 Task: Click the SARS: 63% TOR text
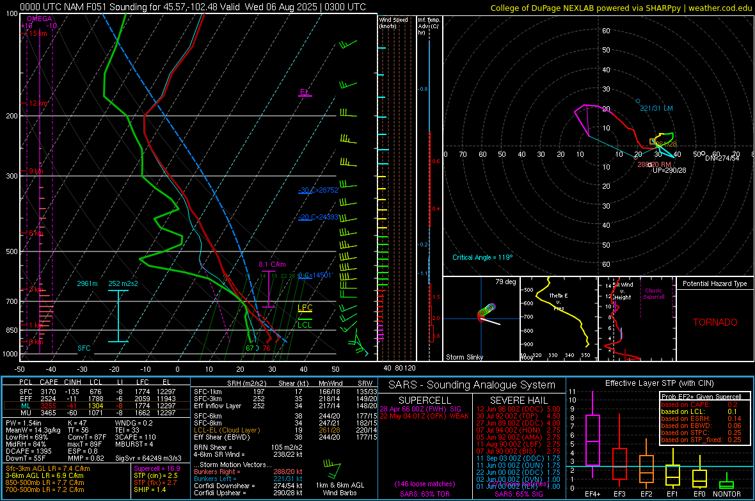pyautogui.click(x=425, y=494)
